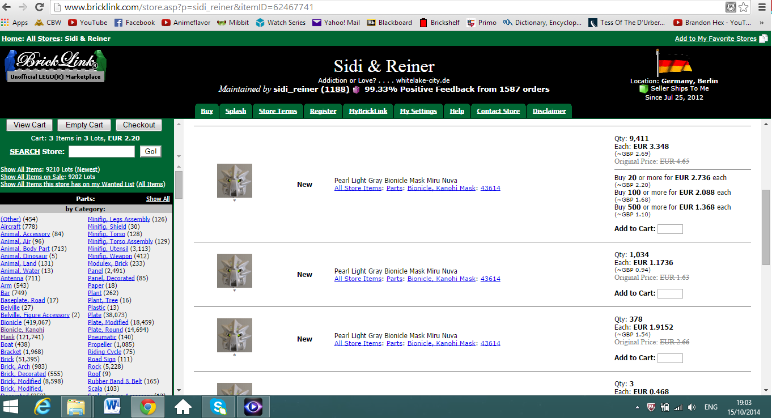Screen dimensions: 772x418
Task: Open the sidi_reiner seller profile link
Action: point(296,89)
